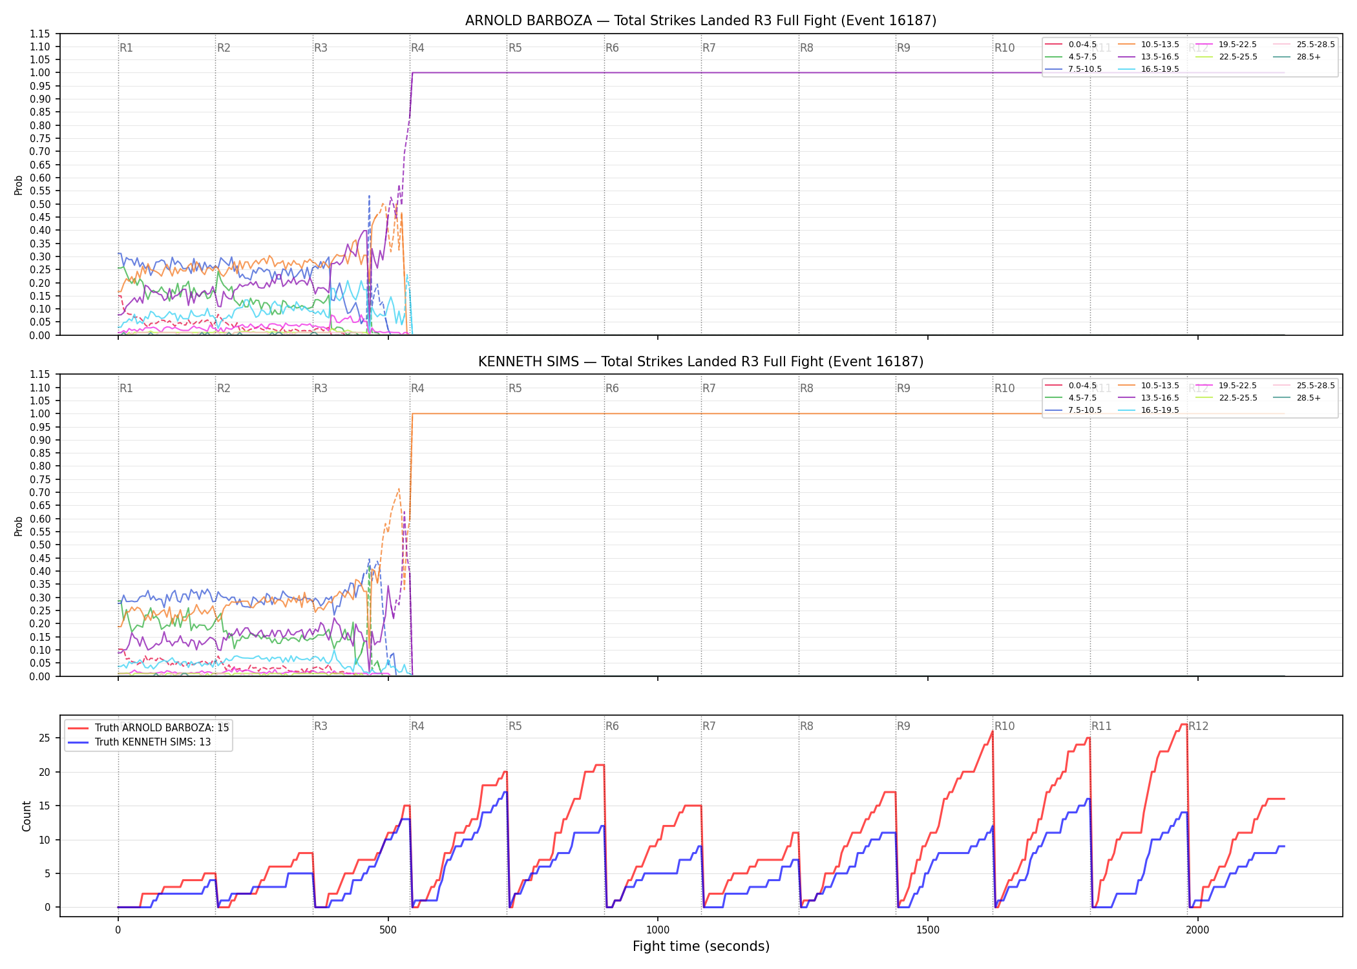Click the 1.00 tick on Sims Prob axis
Viewport: 1357px width, 969px height.
coord(40,413)
